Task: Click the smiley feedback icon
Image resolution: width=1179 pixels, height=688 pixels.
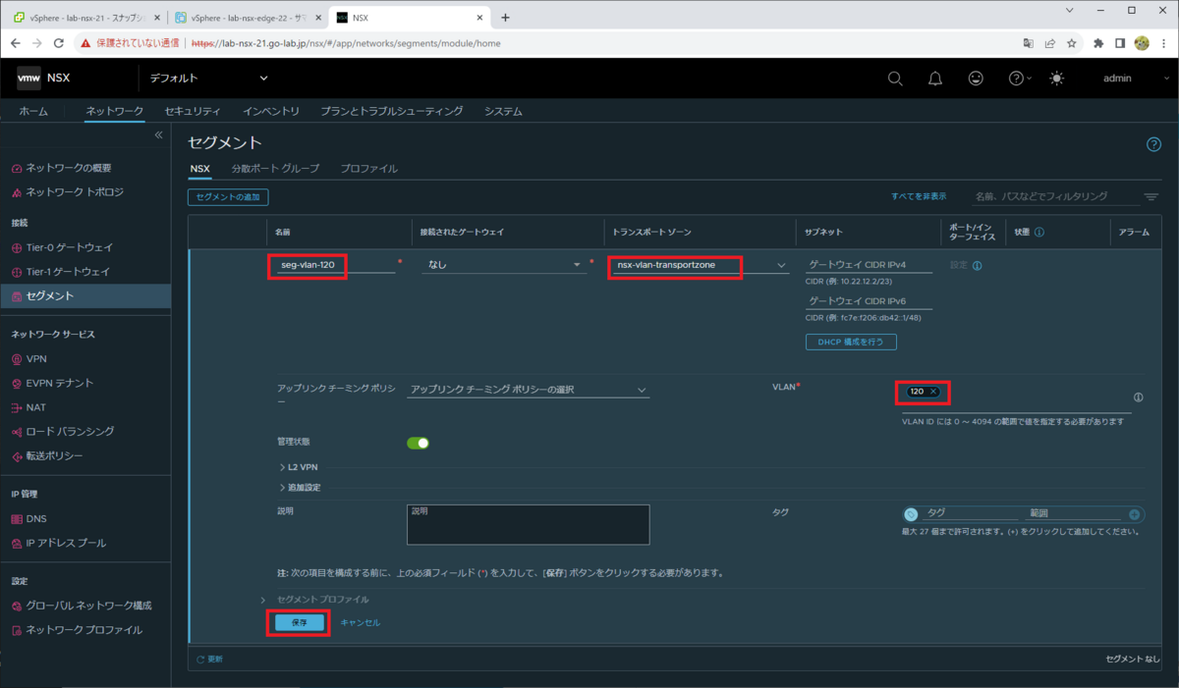Action: (x=976, y=79)
